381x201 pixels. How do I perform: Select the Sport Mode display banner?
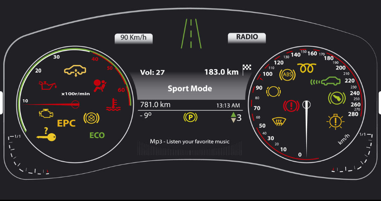tap(190, 88)
